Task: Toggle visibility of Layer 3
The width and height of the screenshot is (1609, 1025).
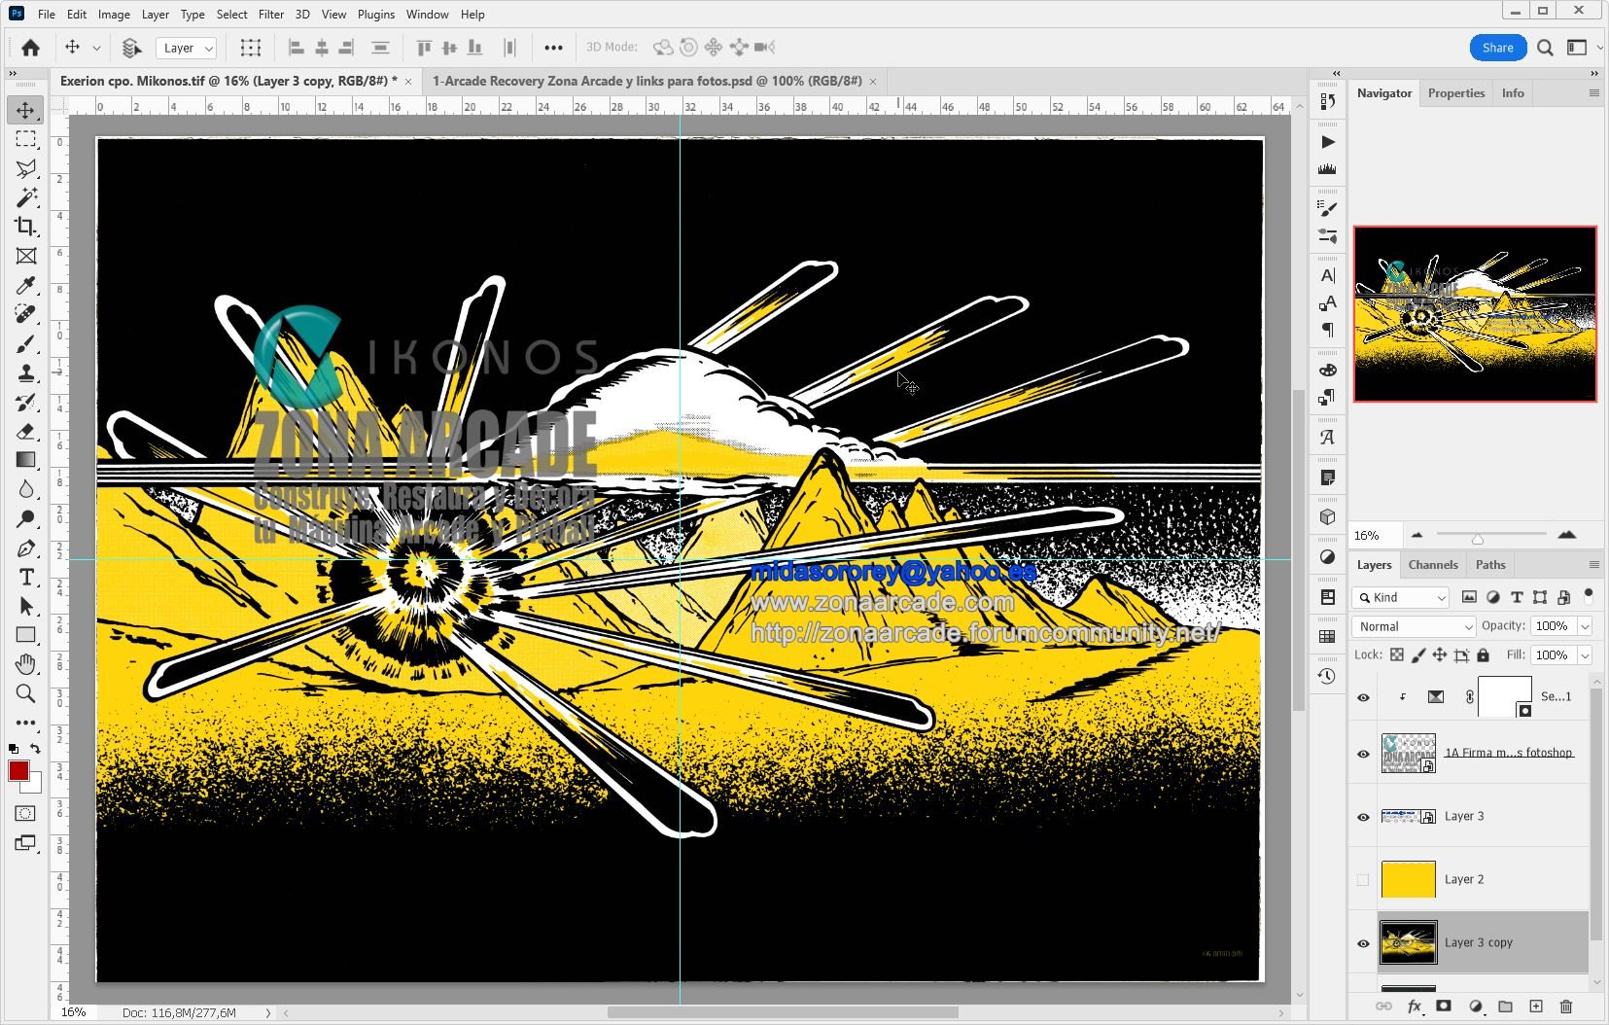Action: (1363, 817)
